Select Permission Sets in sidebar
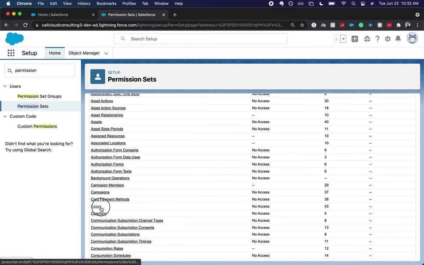The image size is (424, 265). (x=33, y=106)
